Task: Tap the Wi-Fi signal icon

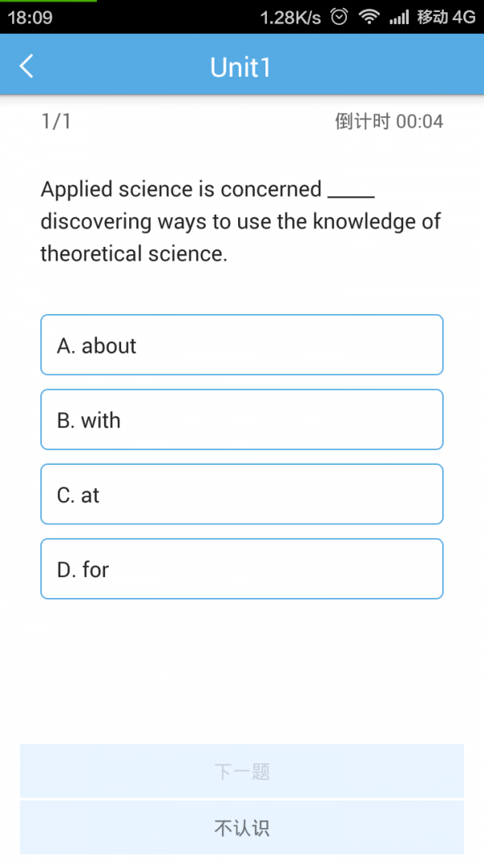Action: [369, 17]
